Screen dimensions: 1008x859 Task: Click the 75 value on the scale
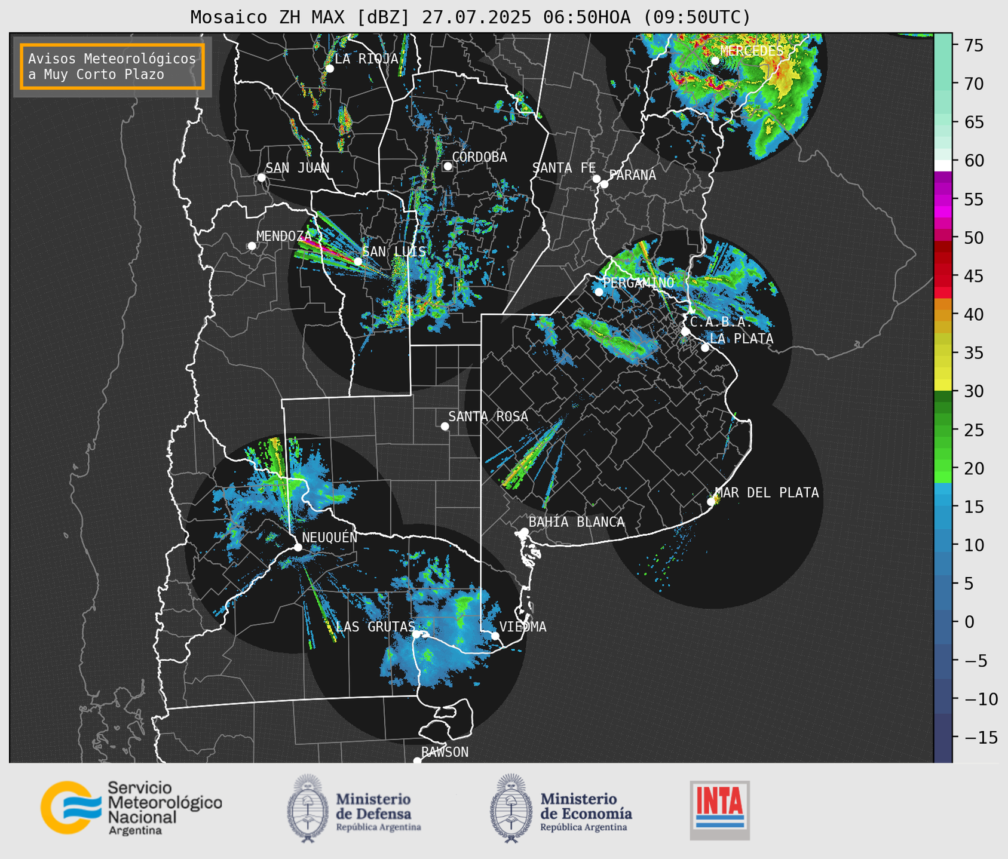(973, 45)
